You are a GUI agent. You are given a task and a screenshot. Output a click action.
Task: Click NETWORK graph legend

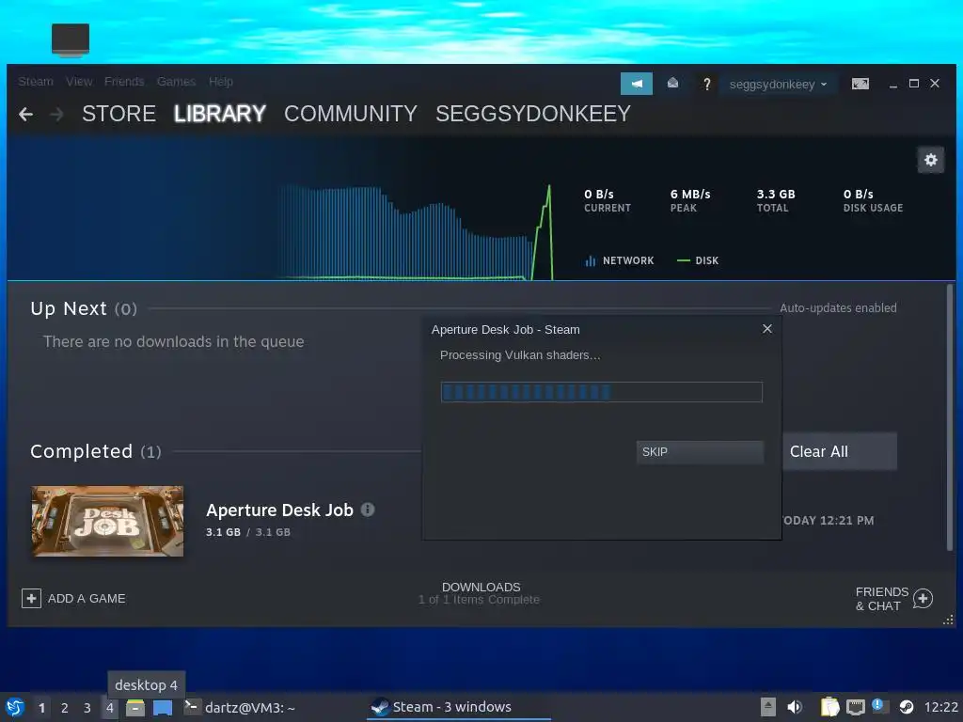click(620, 261)
